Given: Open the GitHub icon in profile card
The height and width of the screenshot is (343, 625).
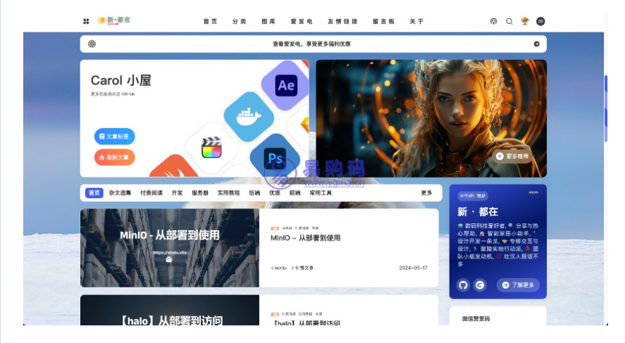Looking at the screenshot, I should [x=463, y=285].
